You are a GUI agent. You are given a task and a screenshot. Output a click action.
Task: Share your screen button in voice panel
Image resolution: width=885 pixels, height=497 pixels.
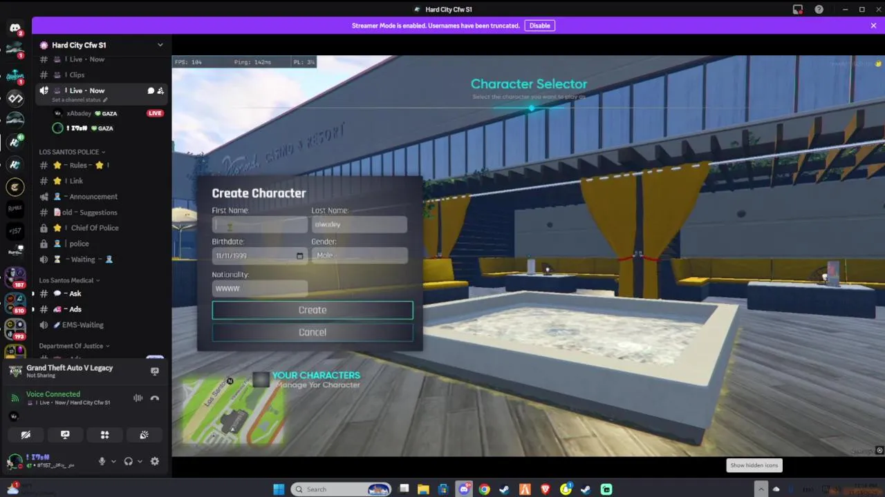coord(65,435)
